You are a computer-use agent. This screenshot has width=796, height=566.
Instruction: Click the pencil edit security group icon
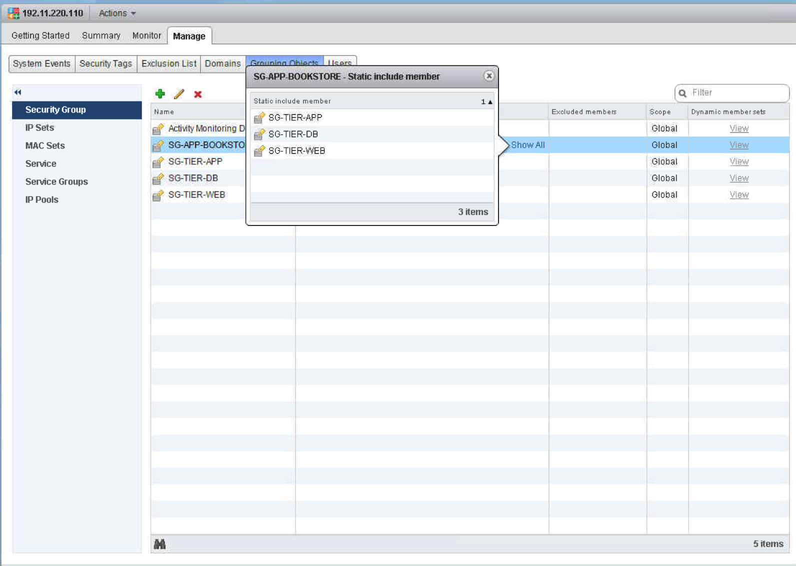(x=179, y=94)
